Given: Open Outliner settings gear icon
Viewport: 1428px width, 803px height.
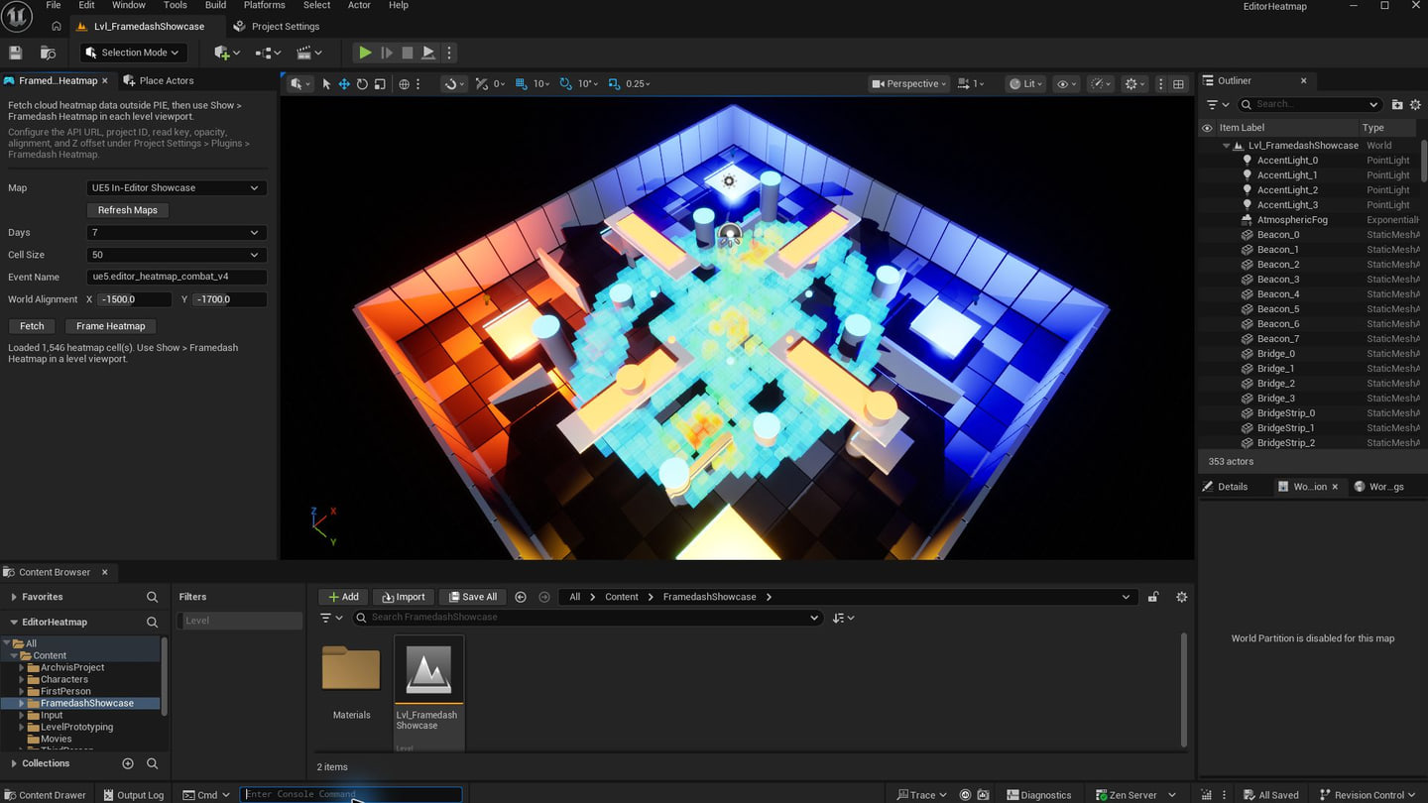Looking at the screenshot, I should tap(1415, 104).
